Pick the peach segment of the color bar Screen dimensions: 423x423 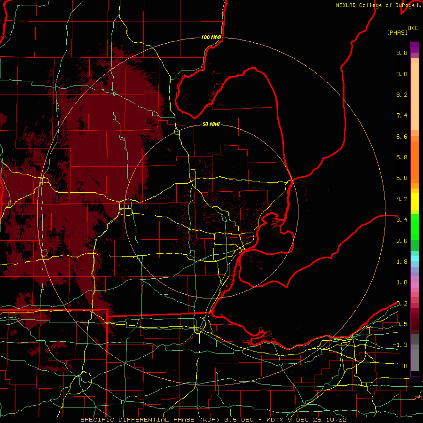click(x=415, y=97)
